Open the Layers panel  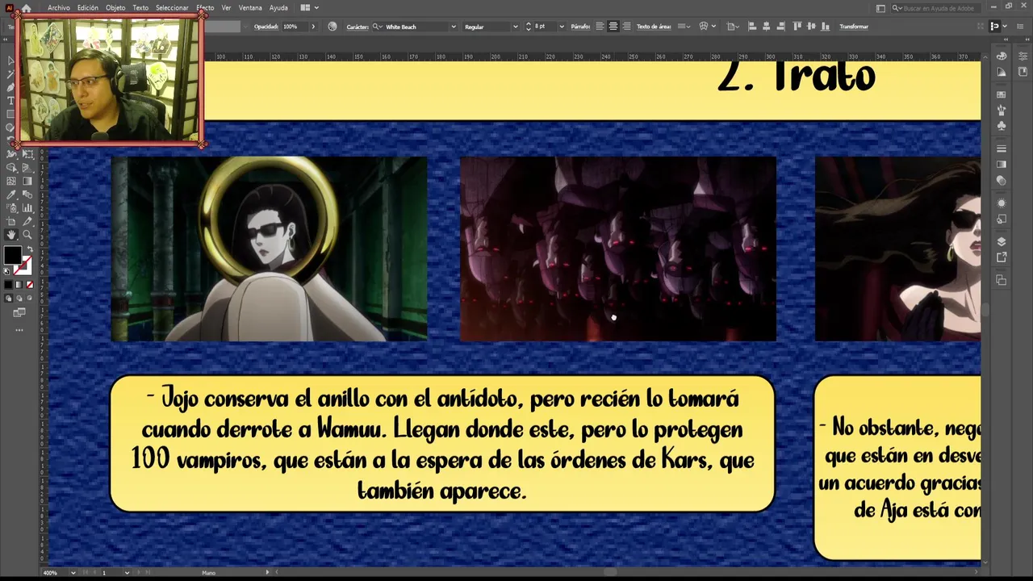click(x=1002, y=241)
